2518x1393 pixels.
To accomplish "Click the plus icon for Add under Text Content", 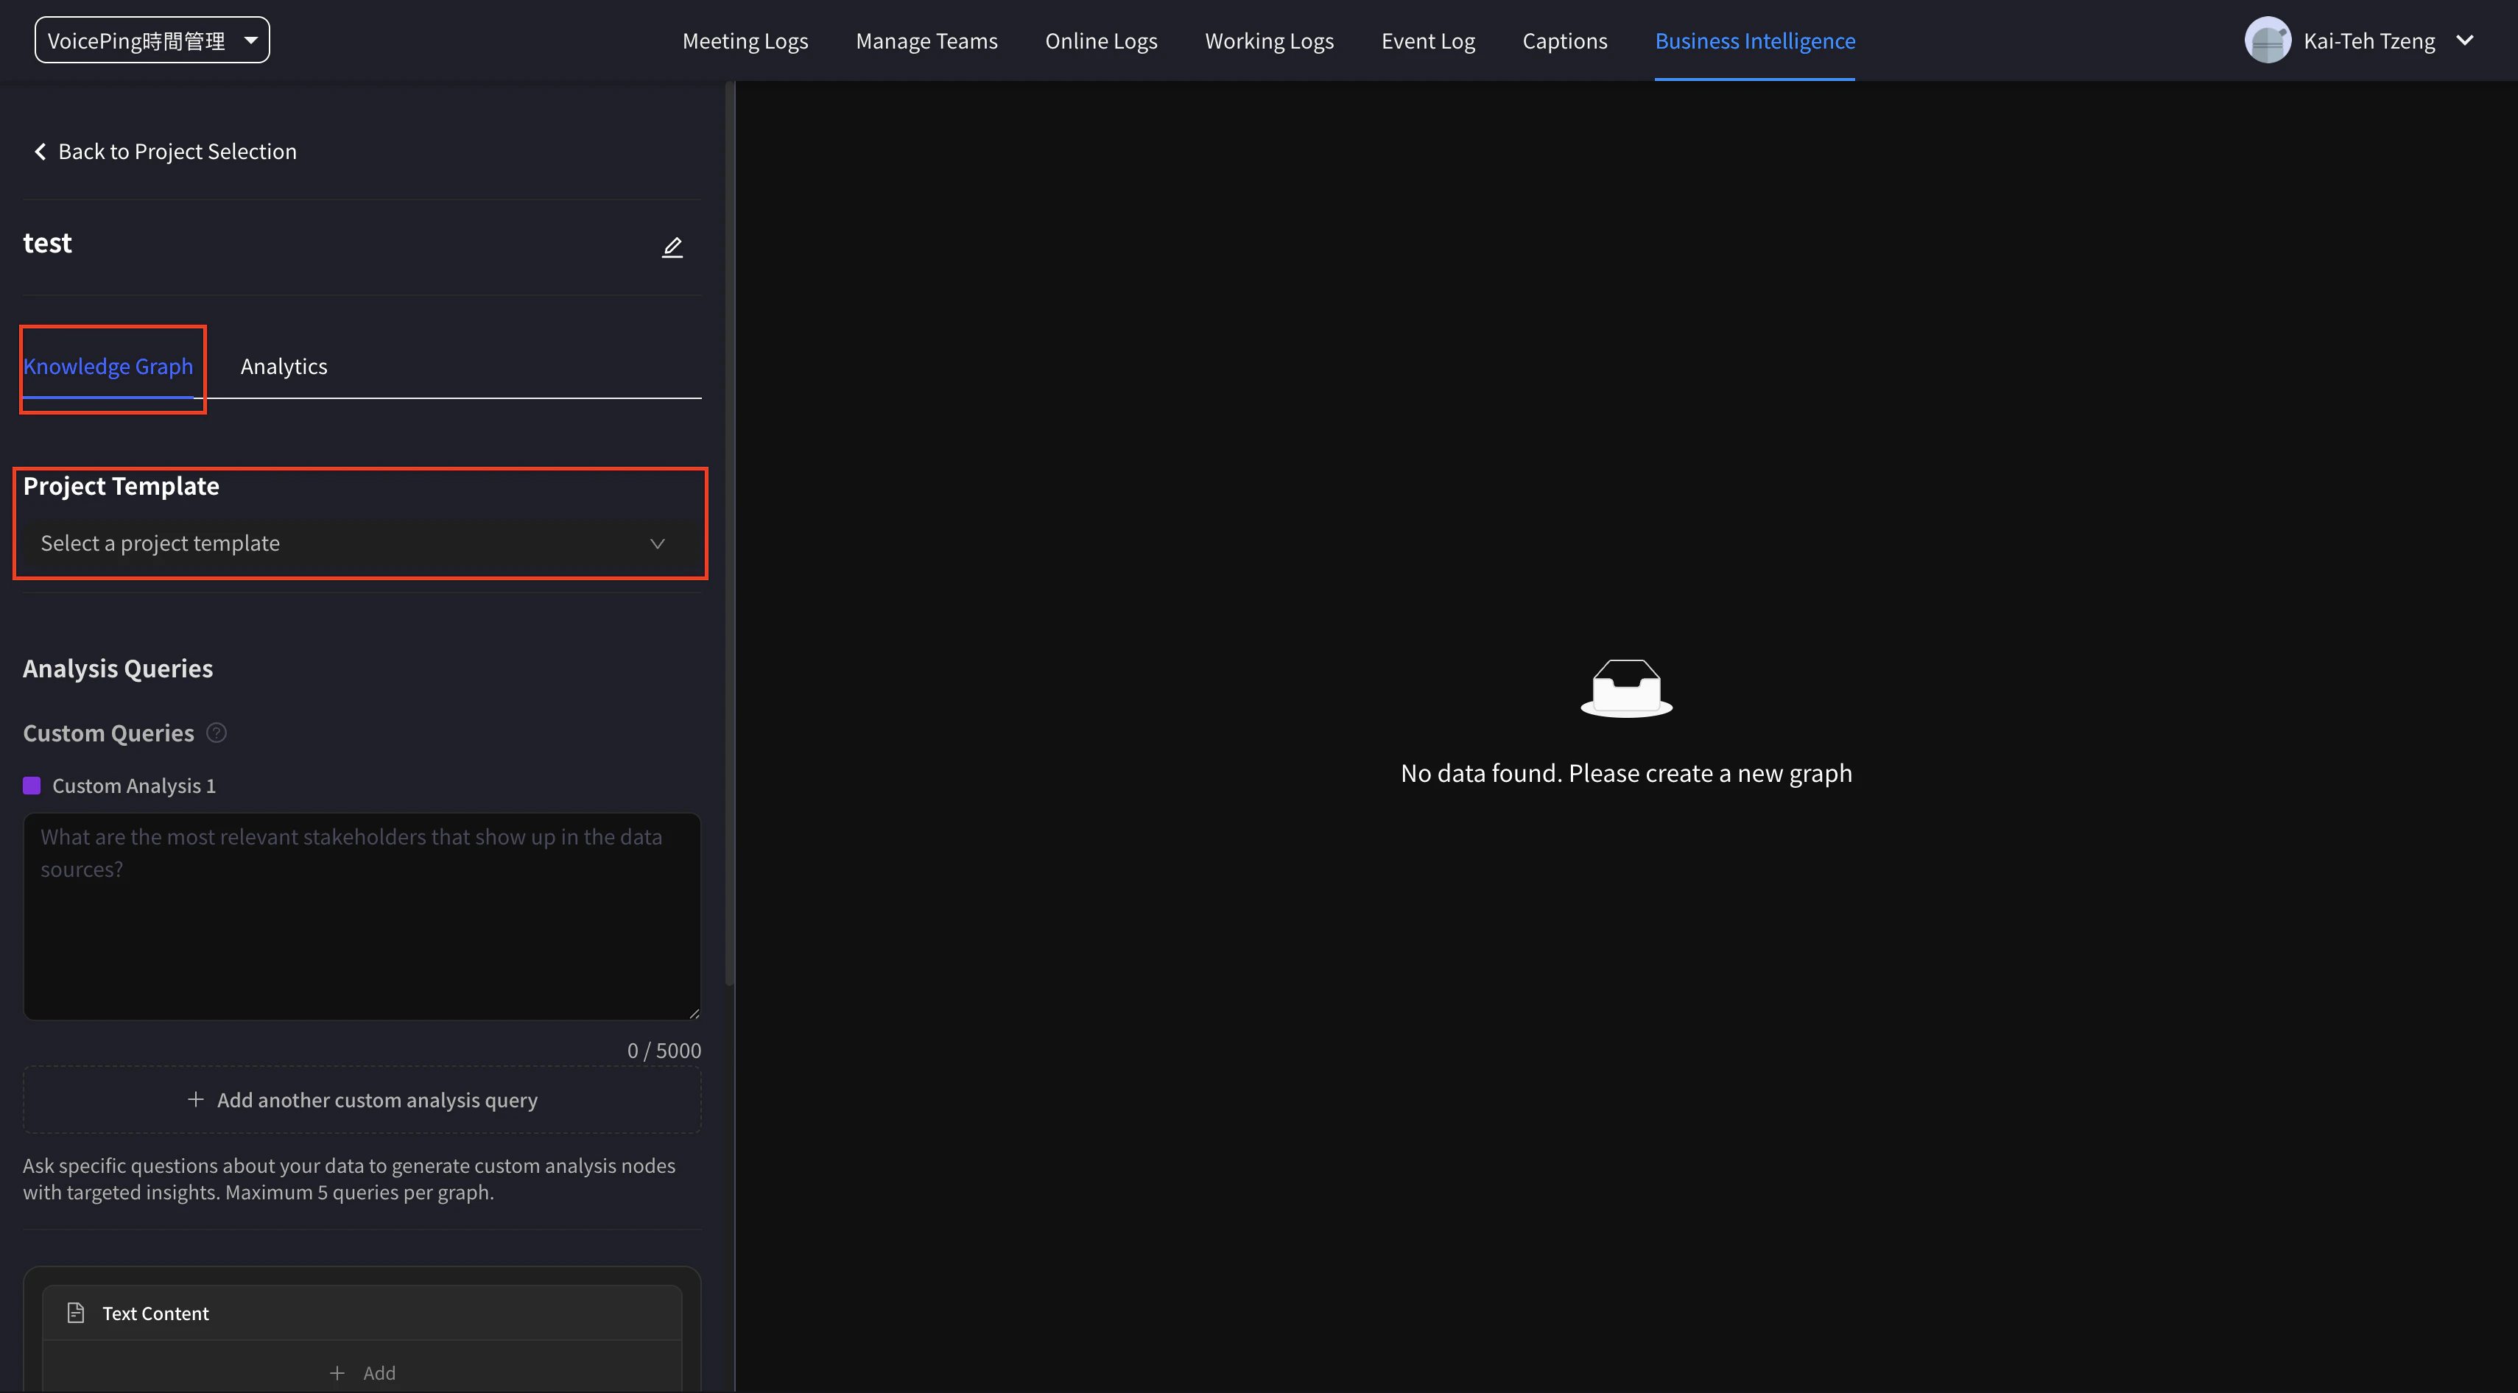I will click(337, 1372).
